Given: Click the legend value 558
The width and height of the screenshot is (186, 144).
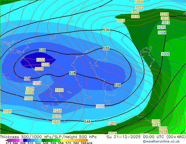Looking at the screenshot, I should click(61, 143).
